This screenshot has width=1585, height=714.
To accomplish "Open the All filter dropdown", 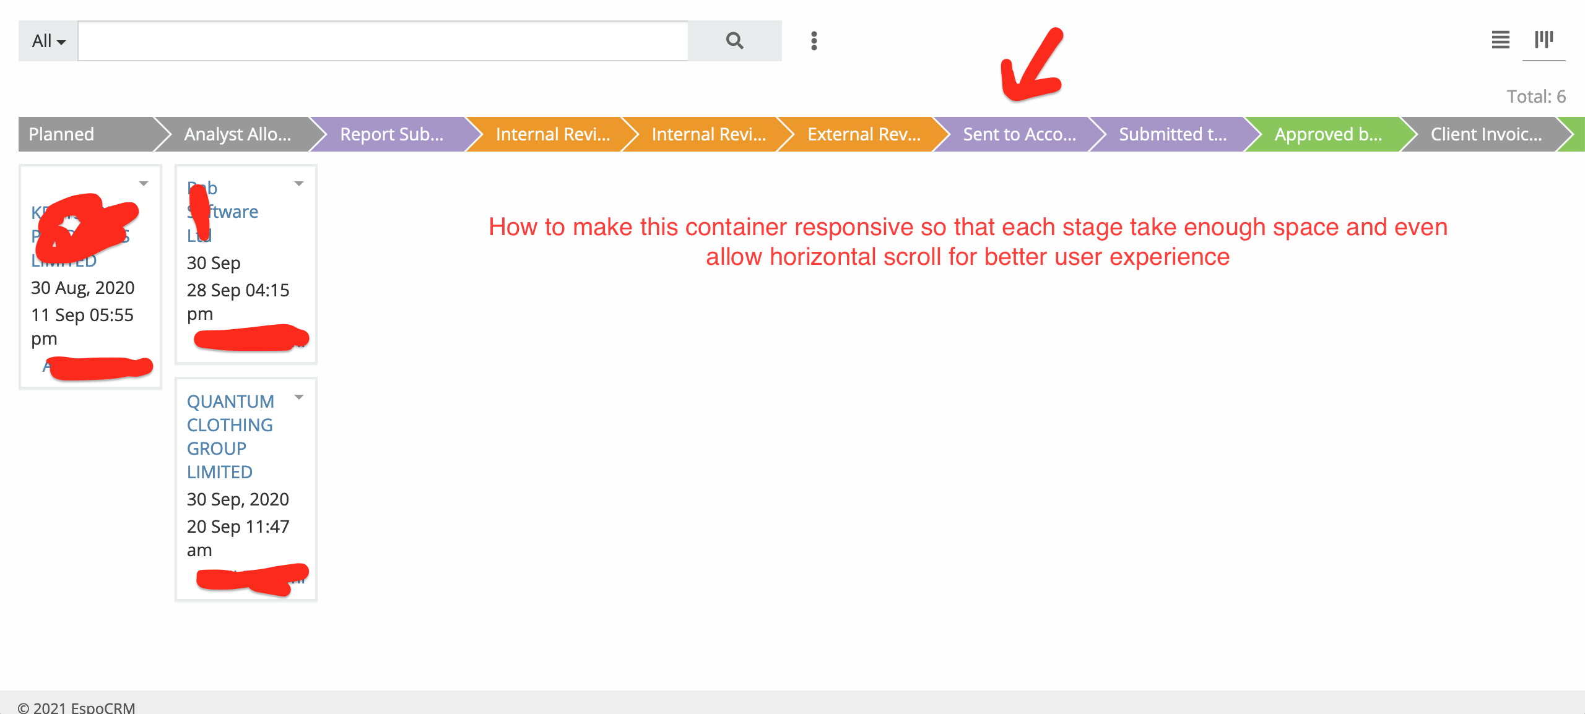I will [x=48, y=41].
